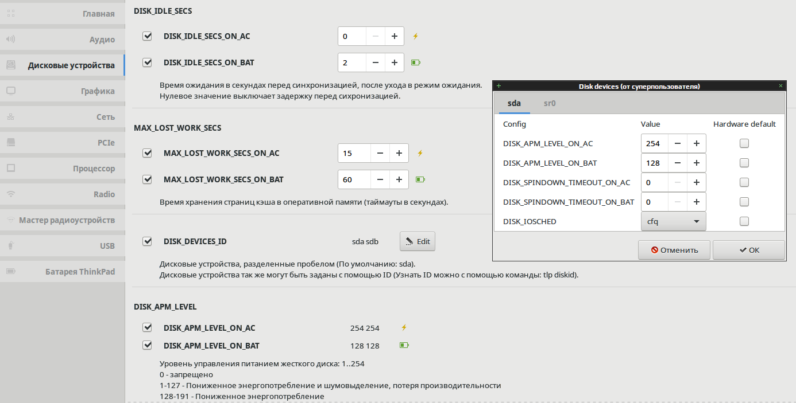Image resolution: width=796 pixels, height=403 pixels.
Task: Click the Edit button for DISK_DEVICES_ID
Action: click(418, 241)
